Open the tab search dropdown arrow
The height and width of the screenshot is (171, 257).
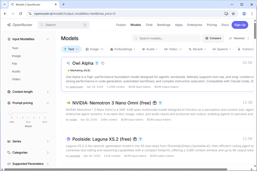coord(5,4)
